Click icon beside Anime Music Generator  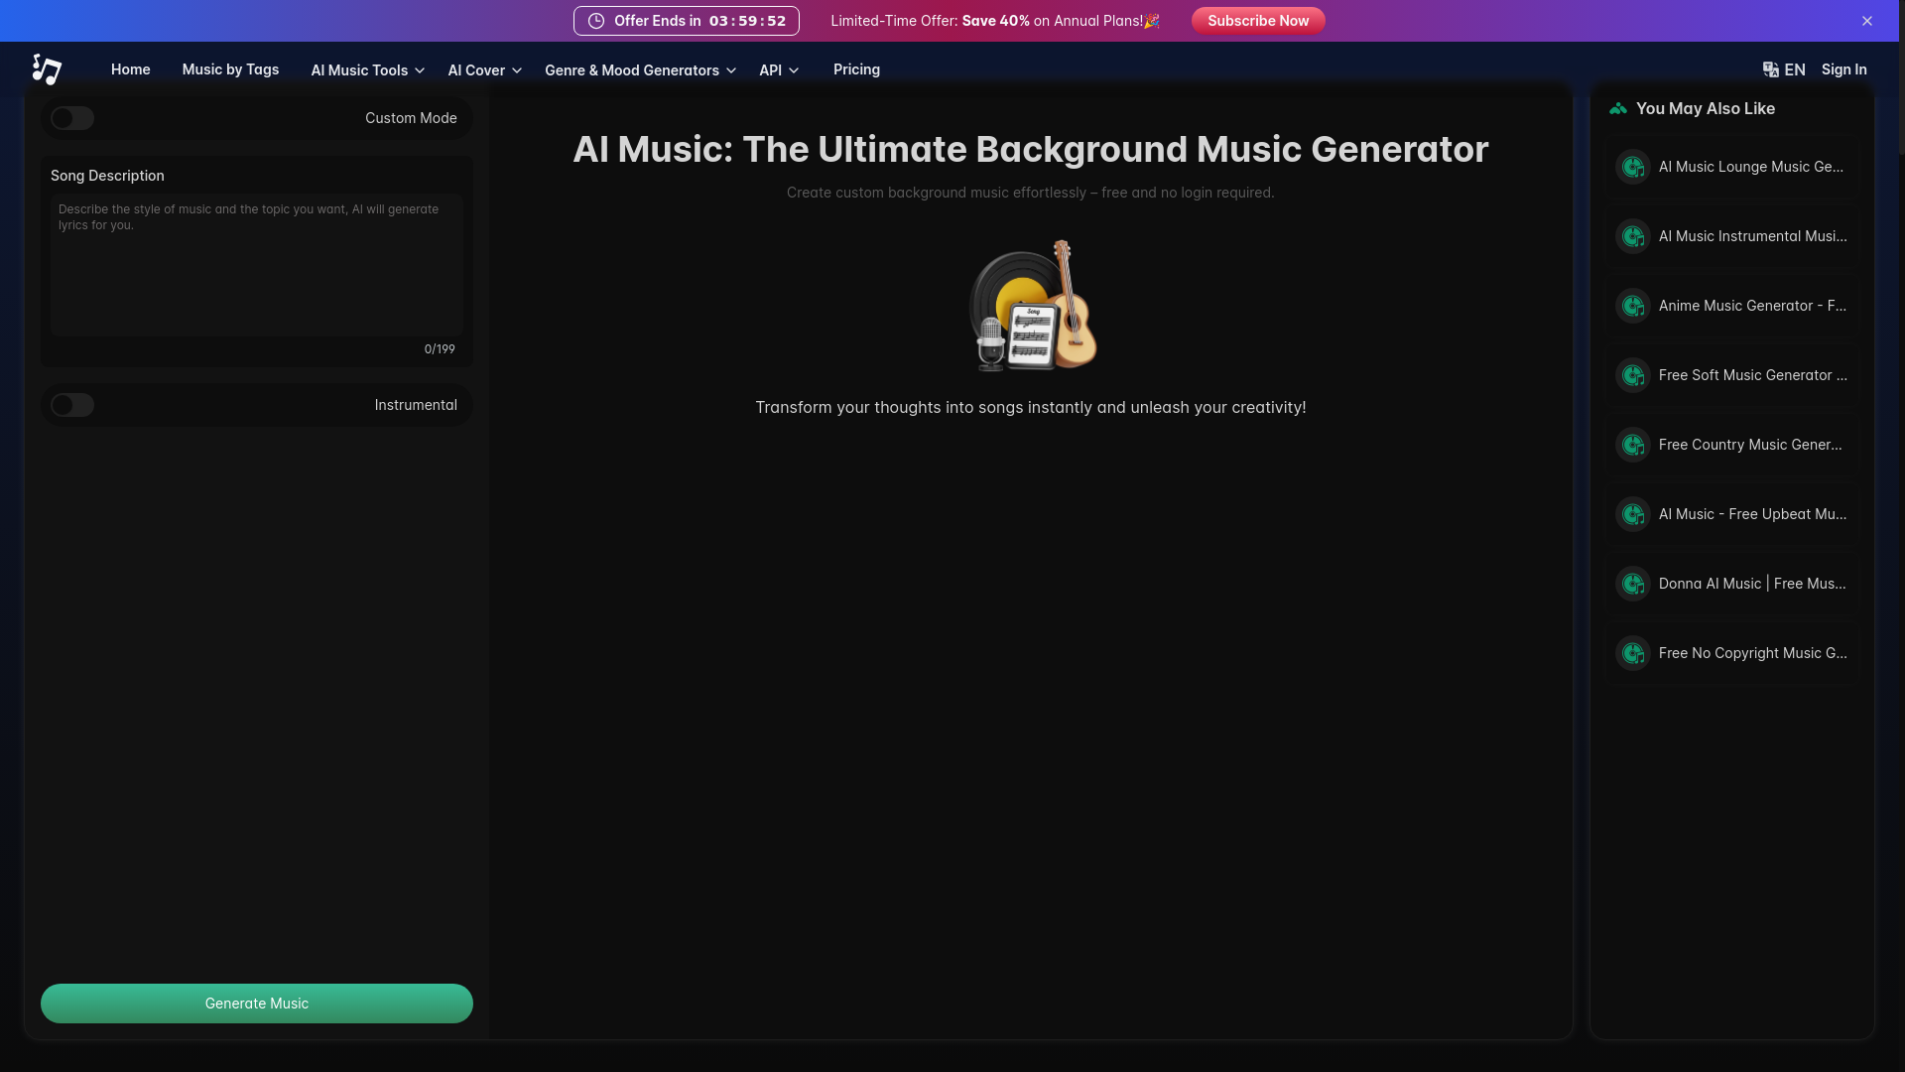coord(1632,306)
